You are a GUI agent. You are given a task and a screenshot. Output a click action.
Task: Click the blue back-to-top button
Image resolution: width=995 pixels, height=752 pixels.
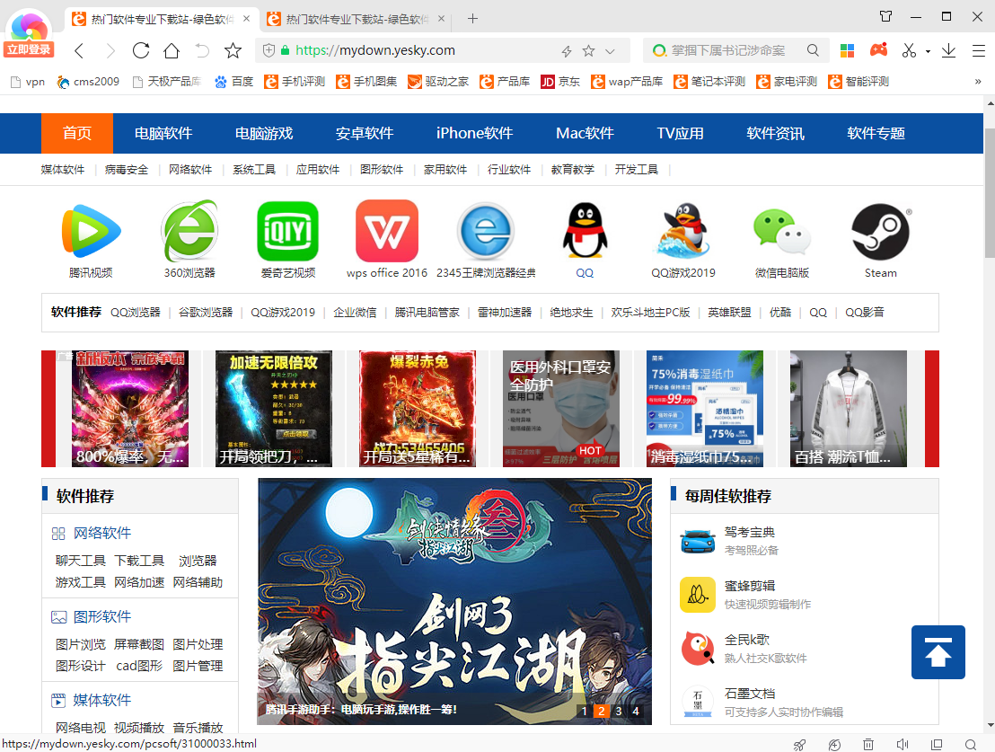[938, 652]
